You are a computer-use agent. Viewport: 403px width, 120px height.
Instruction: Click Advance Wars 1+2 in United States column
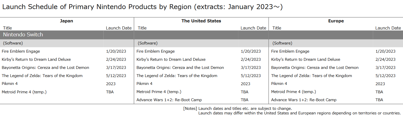[x=169, y=100]
